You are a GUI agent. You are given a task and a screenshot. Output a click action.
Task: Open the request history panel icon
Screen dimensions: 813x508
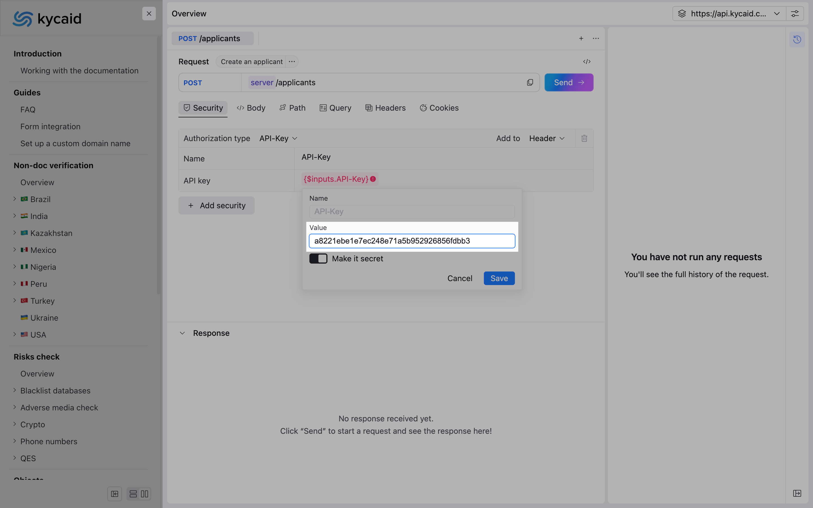pyautogui.click(x=797, y=40)
